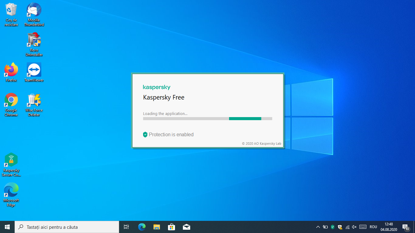The height and width of the screenshot is (233, 415).
Task: Open the Action Center notifications icon
Action: pyautogui.click(x=405, y=227)
